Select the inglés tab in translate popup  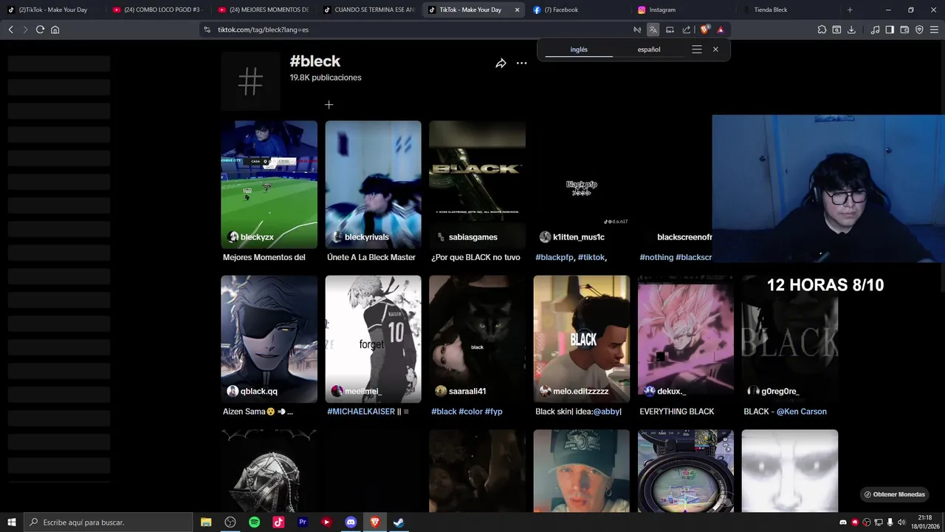[579, 50]
